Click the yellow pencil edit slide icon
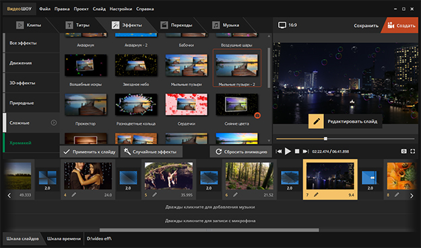421x248 pixels. [x=316, y=122]
